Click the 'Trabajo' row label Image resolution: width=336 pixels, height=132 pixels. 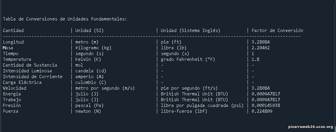coord(12,100)
